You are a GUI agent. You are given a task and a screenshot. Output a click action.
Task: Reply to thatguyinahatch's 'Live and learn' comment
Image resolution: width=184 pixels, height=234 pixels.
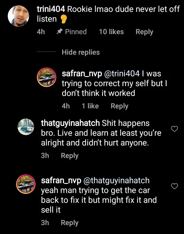(69, 156)
